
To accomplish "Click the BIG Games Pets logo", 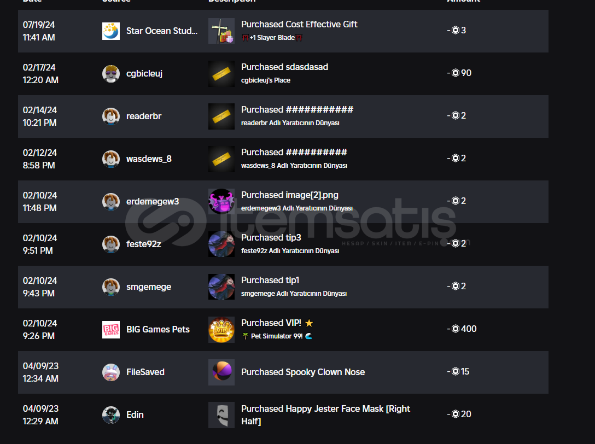I will pos(111,329).
